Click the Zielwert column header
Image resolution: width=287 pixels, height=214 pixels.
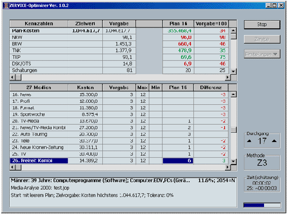pyautogui.click(x=85, y=24)
